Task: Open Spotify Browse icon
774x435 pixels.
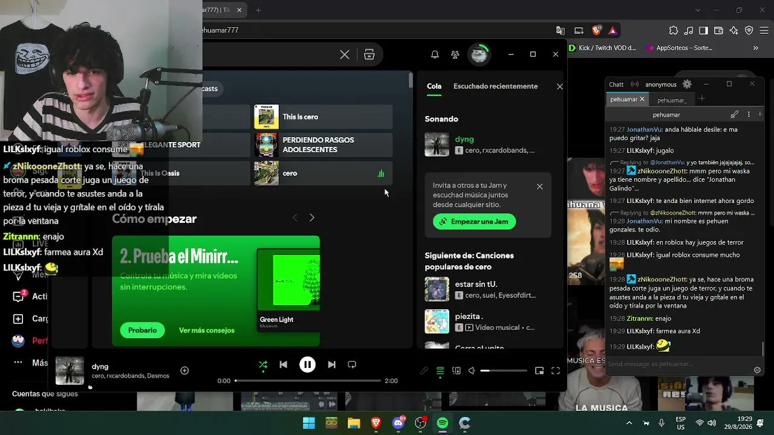Action: pos(369,55)
